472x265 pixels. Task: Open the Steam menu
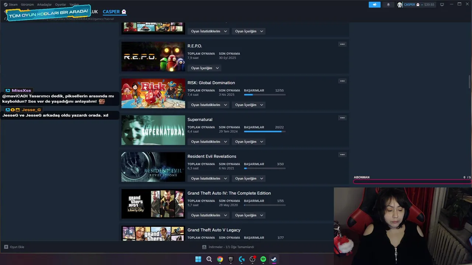13,5
